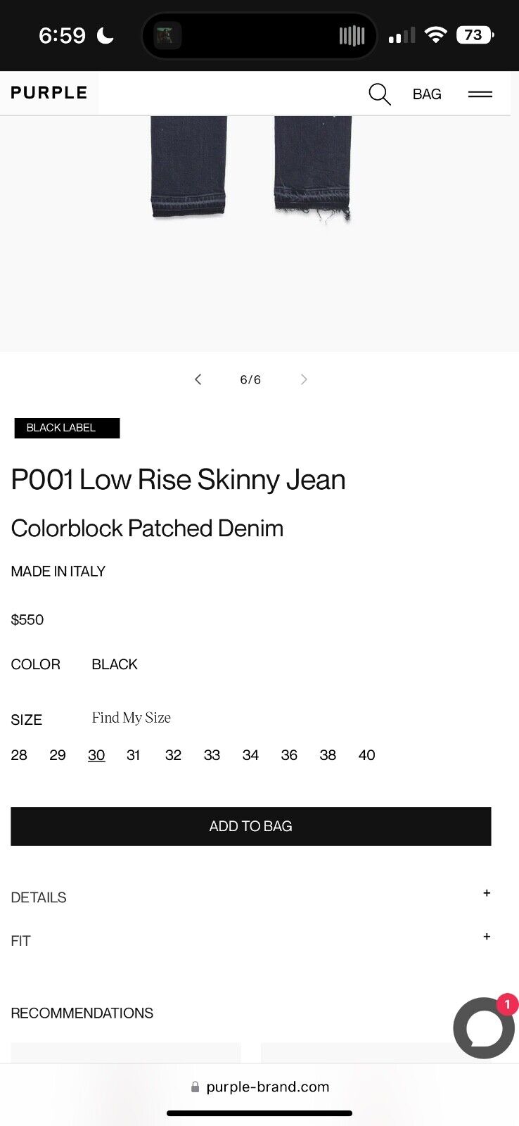Select size 32
The width and height of the screenshot is (519, 1126).
[173, 755]
